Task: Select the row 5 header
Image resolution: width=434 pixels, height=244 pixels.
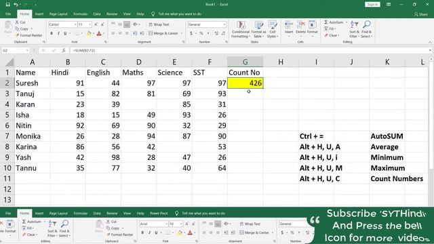Action: tap(7, 115)
